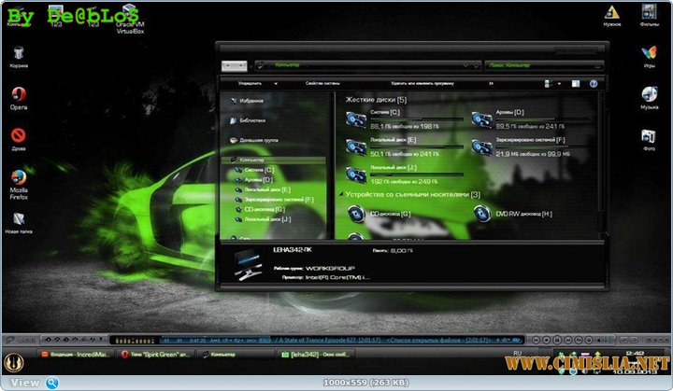Refresh the Explorer address bar

tap(476, 65)
